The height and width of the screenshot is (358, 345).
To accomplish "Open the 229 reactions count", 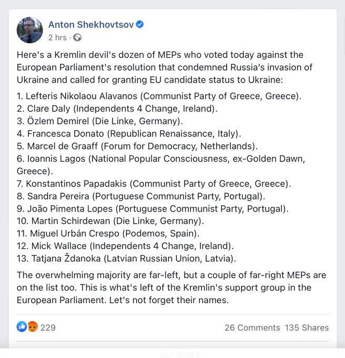I will [48, 327].
